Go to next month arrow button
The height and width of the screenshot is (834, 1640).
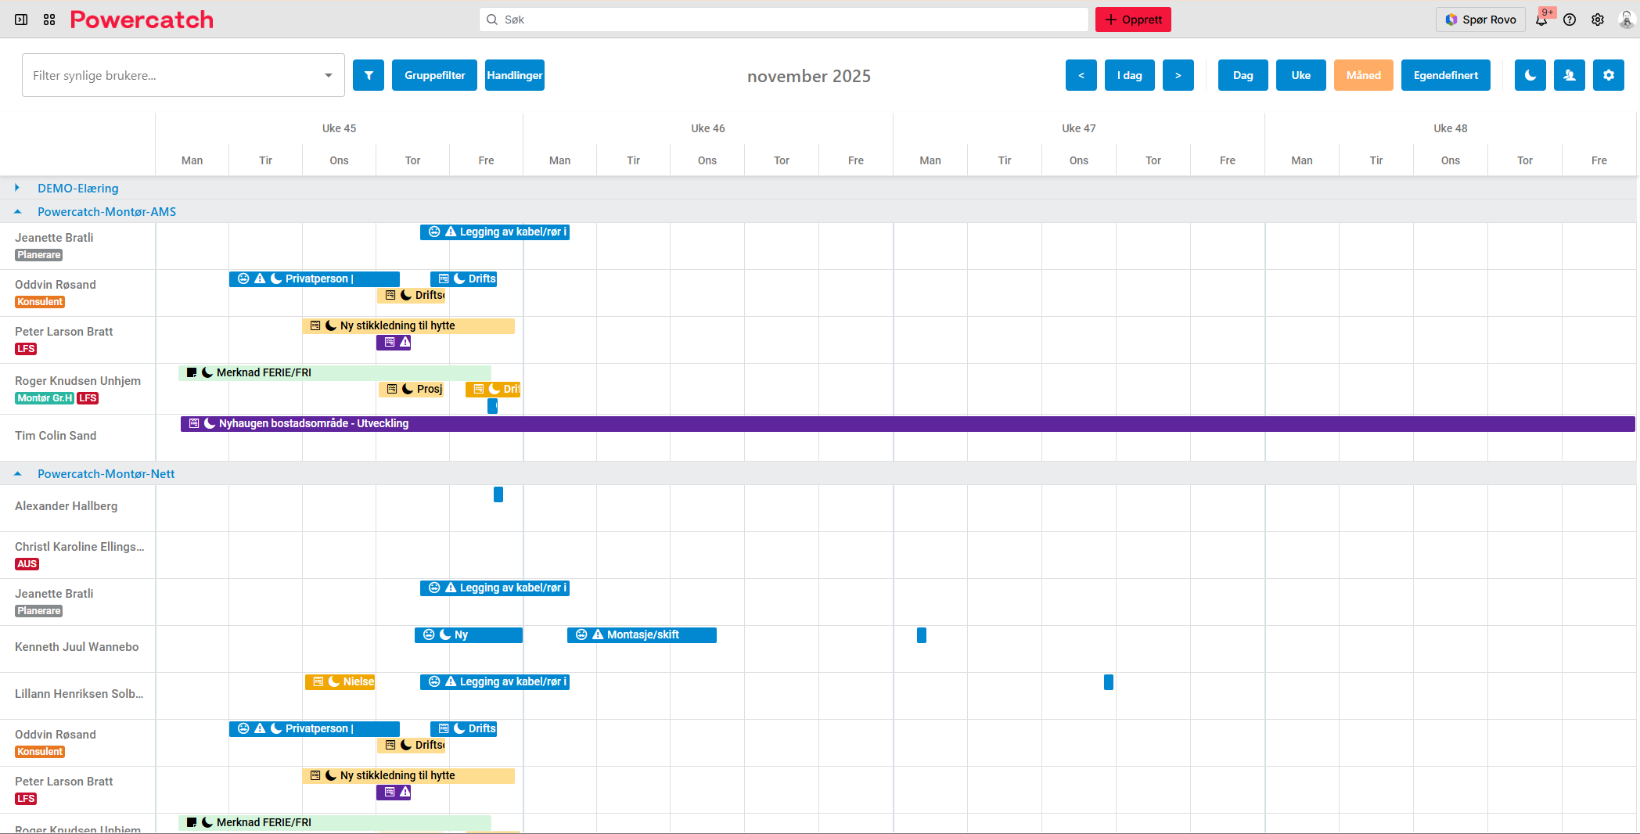(x=1178, y=76)
